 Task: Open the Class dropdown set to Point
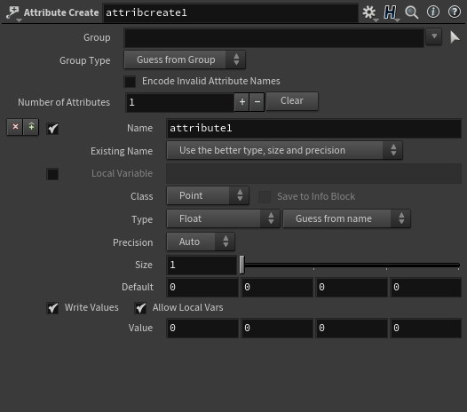click(208, 195)
